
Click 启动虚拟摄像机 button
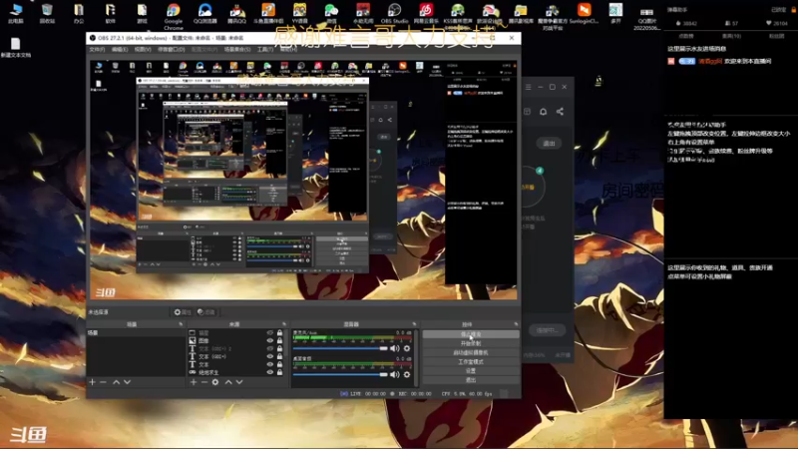tap(471, 353)
